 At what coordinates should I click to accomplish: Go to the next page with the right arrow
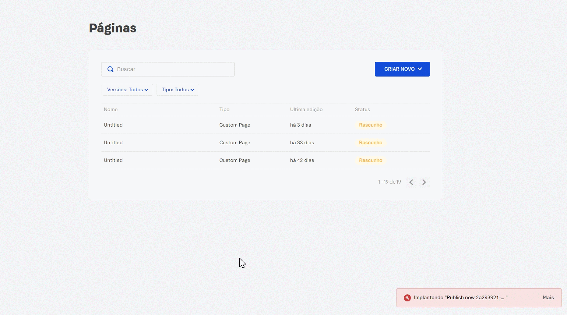coord(424,182)
